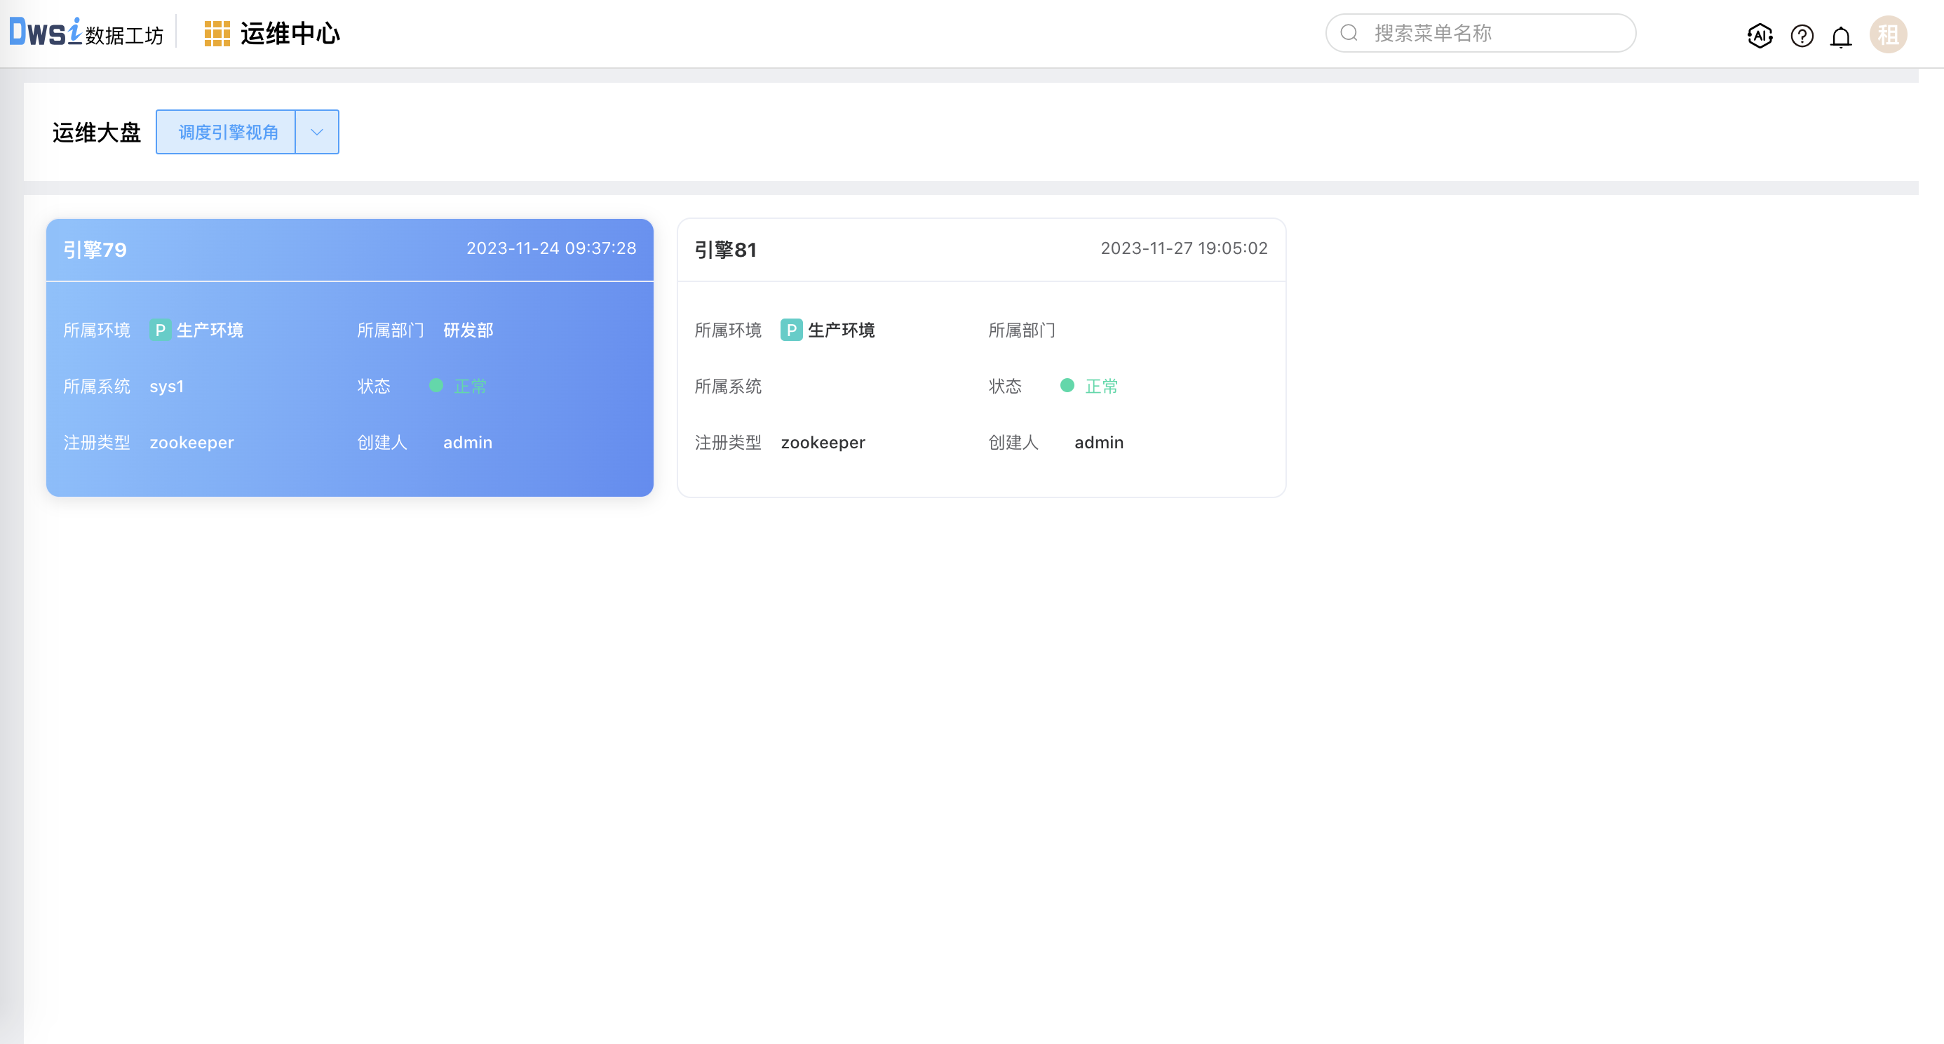Expand the 调度引擎视角 dropdown
The width and height of the screenshot is (1944, 1044).
[228, 131]
